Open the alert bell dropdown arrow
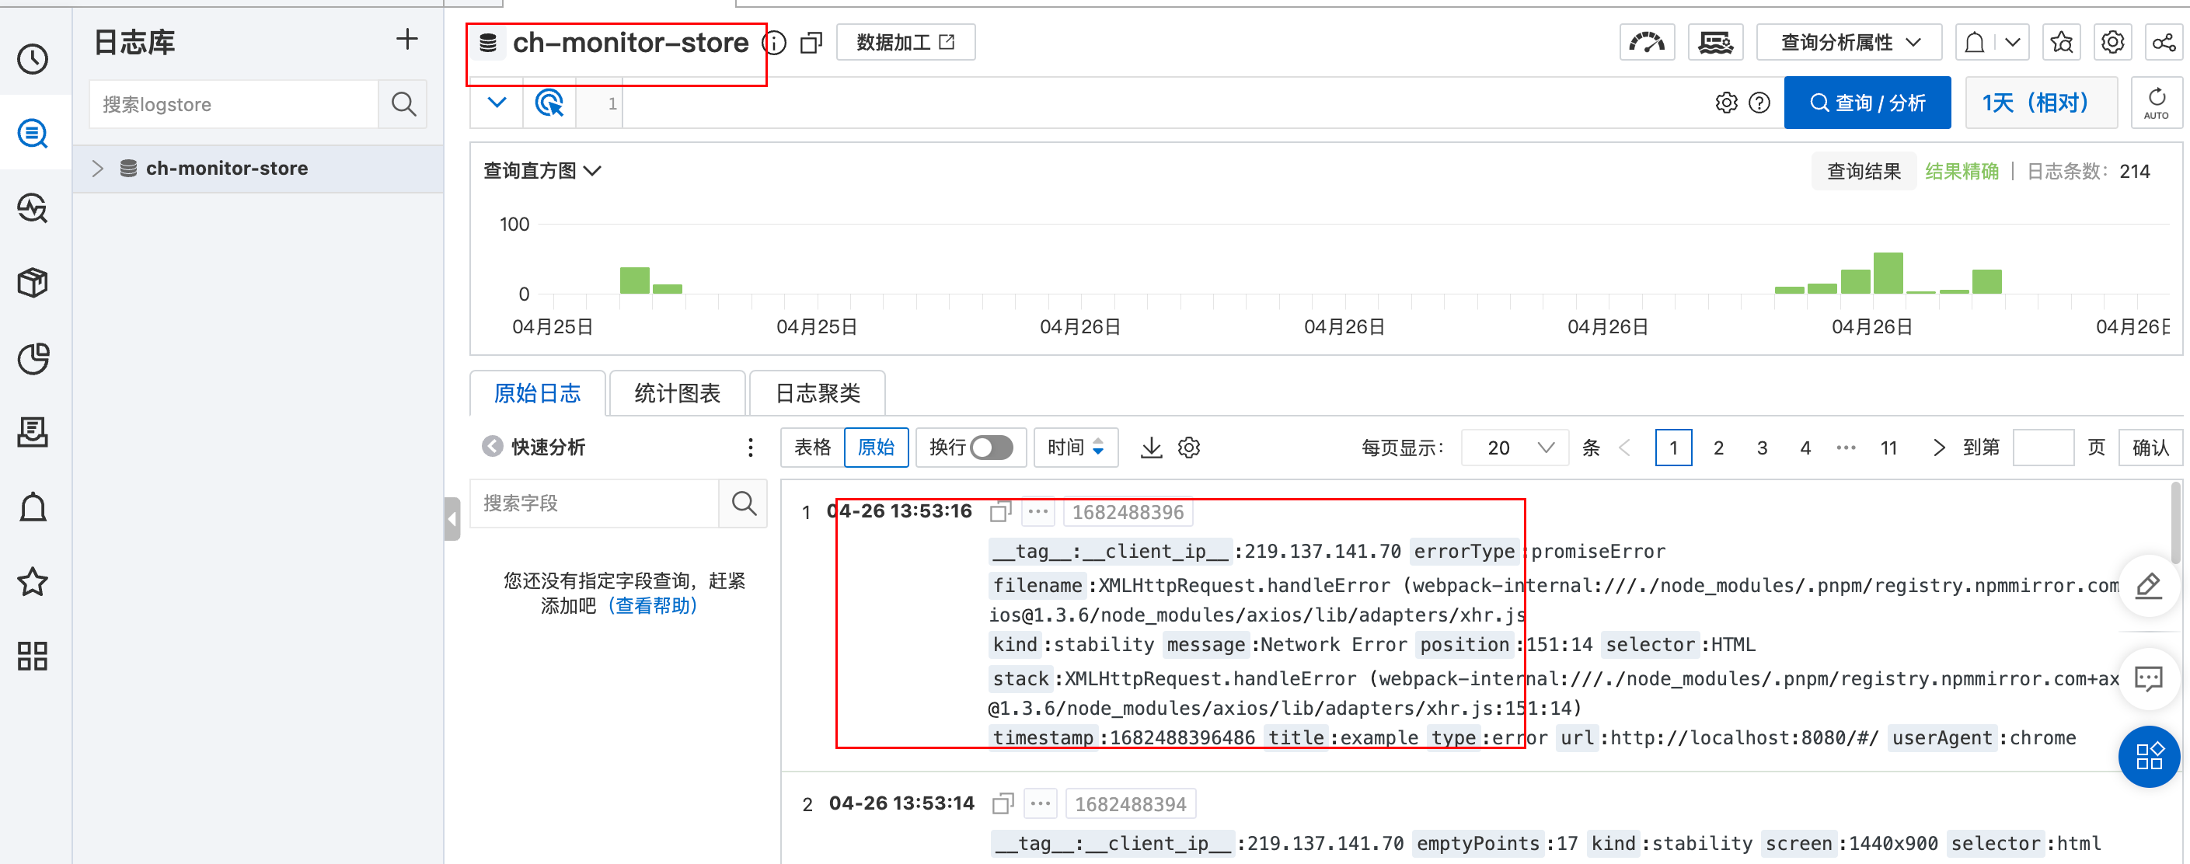The height and width of the screenshot is (864, 2190). coord(2011,43)
